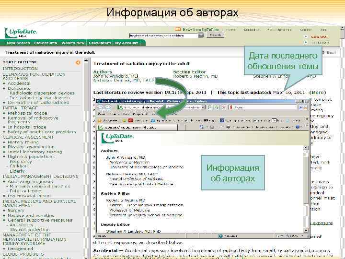Select Radiologic dispersion devices outline entry

(x=42, y=93)
